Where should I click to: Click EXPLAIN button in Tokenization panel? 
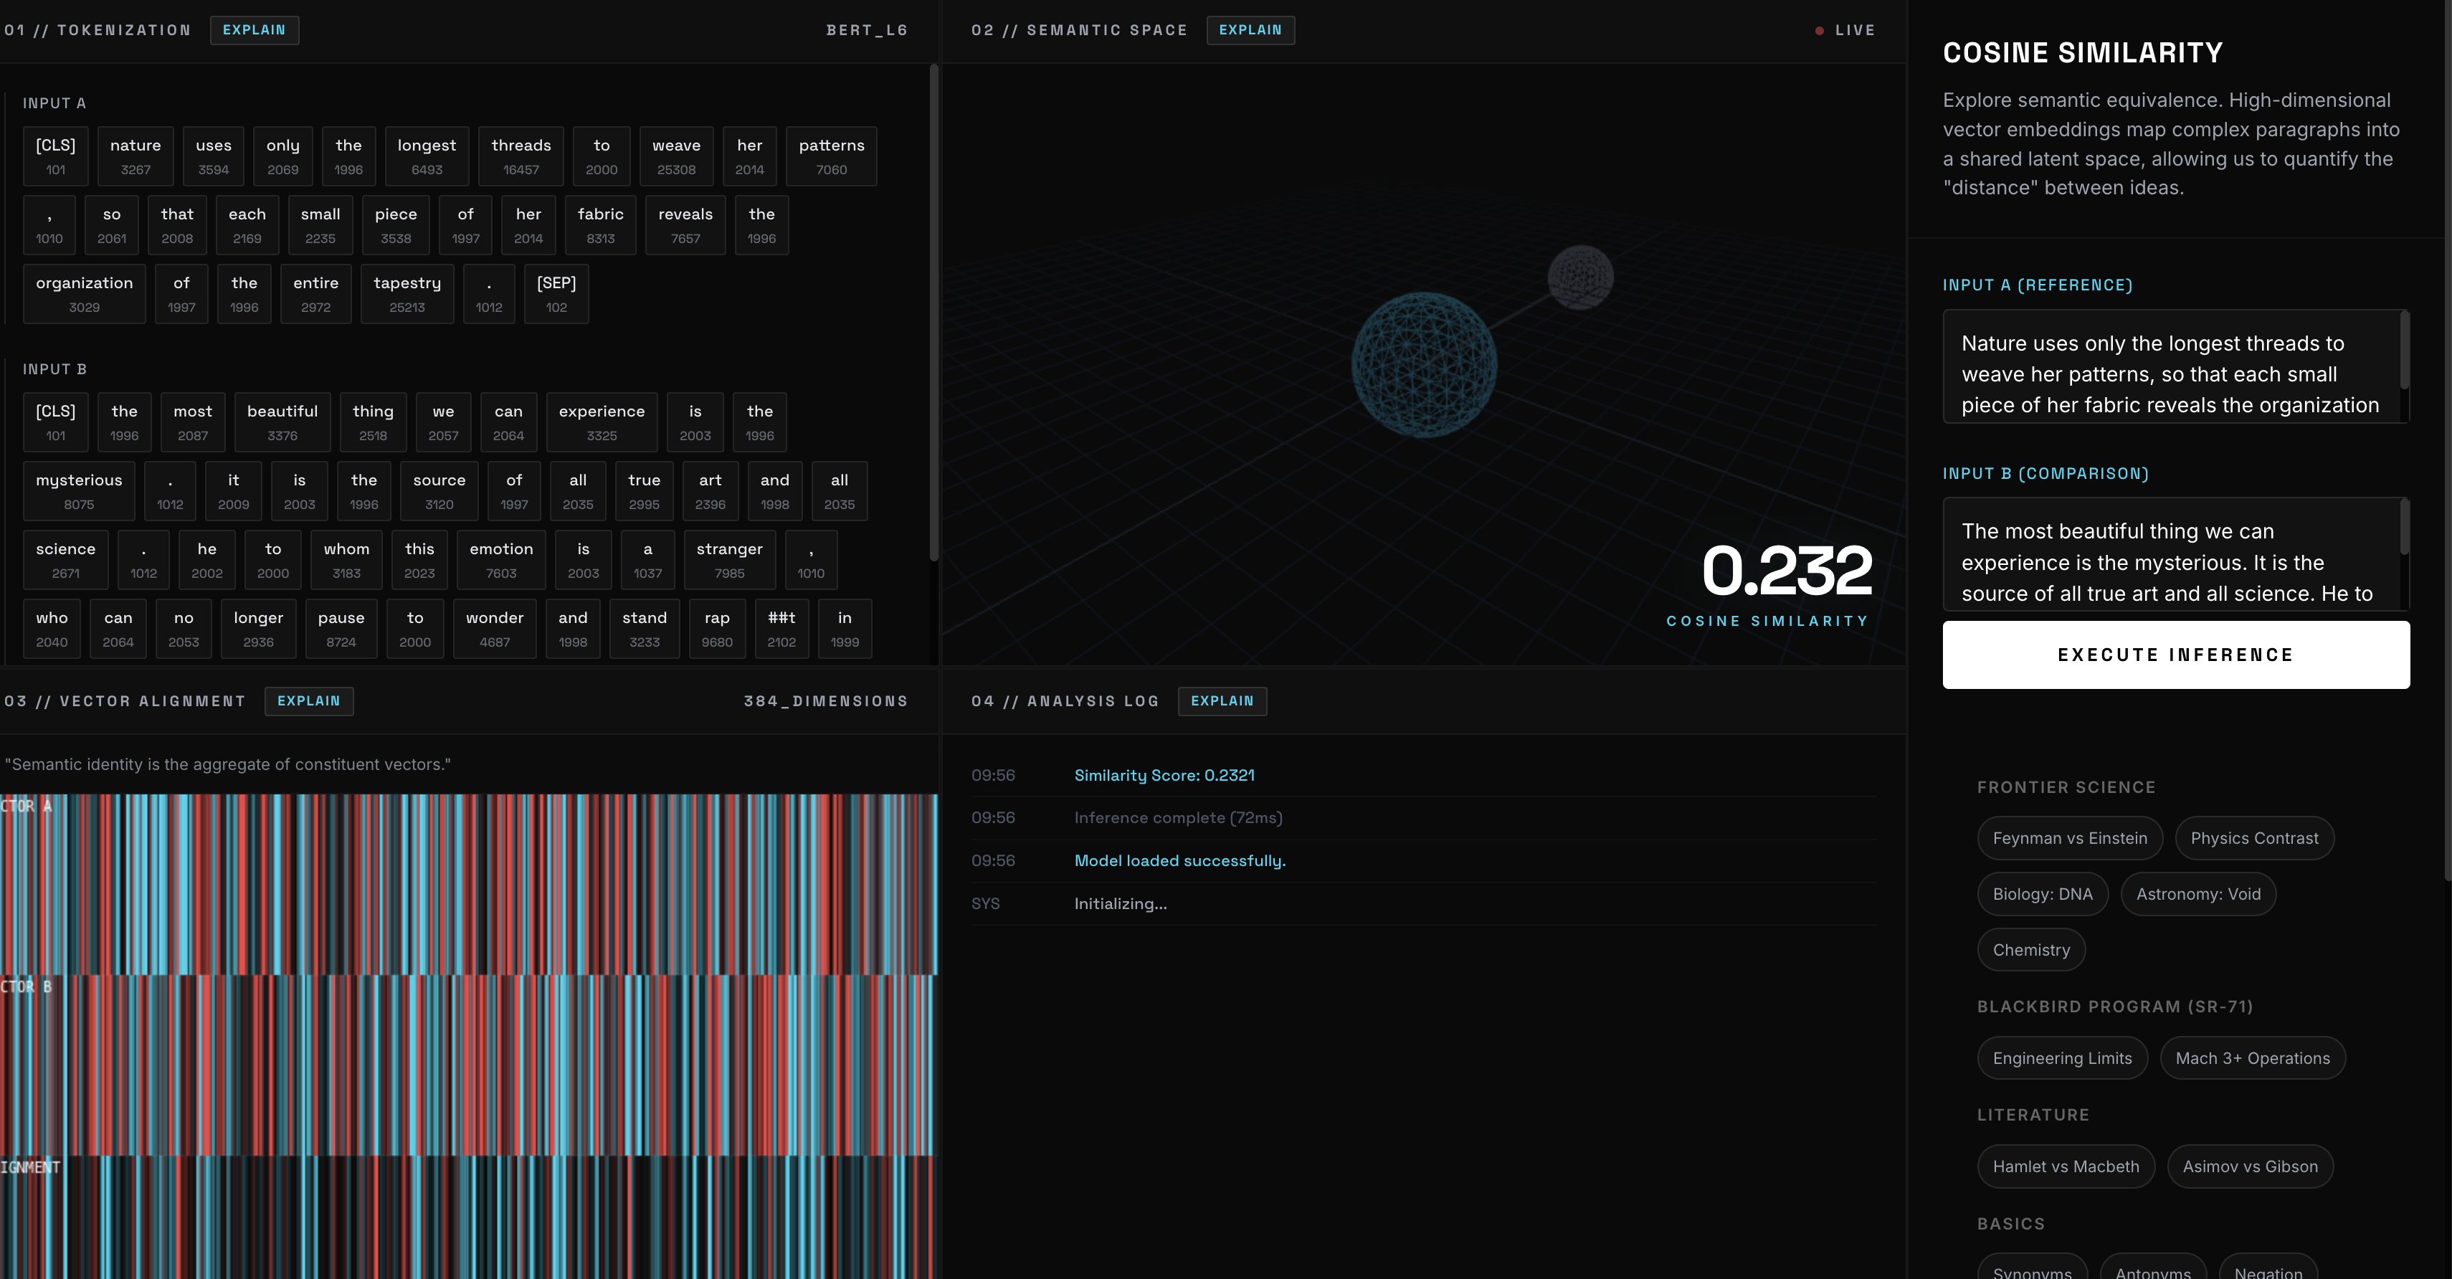(253, 29)
